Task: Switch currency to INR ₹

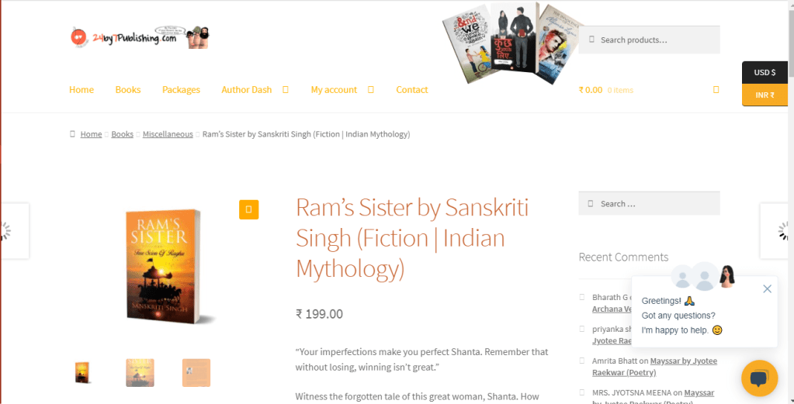Action: click(765, 95)
